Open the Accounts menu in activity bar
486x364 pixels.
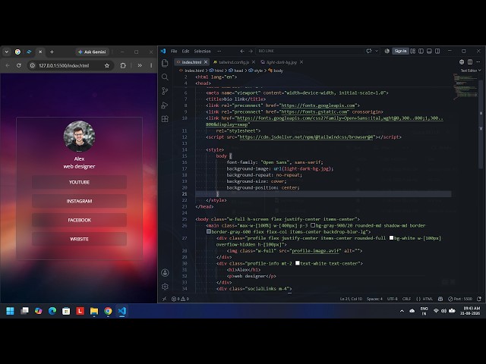pos(165,273)
